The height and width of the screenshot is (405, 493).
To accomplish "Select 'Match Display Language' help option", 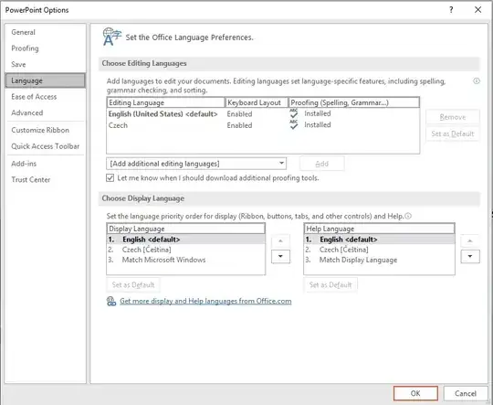I will pyautogui.click(x=380, y=260).
